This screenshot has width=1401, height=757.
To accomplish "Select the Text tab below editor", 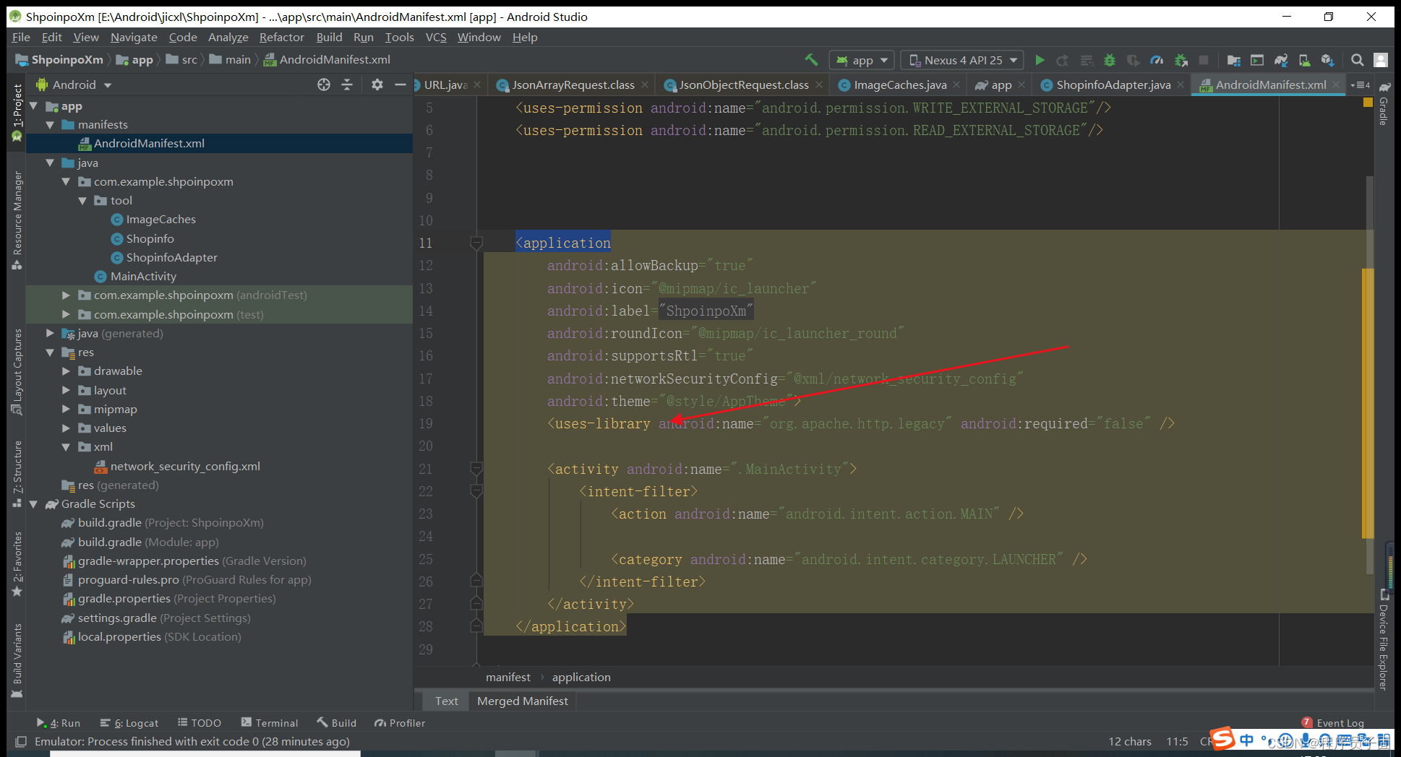I will click(446, 701).
